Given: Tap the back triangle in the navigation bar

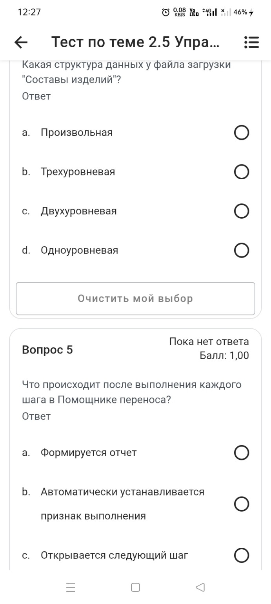Looking at the screenshot, I should click(x=200, y=587).
